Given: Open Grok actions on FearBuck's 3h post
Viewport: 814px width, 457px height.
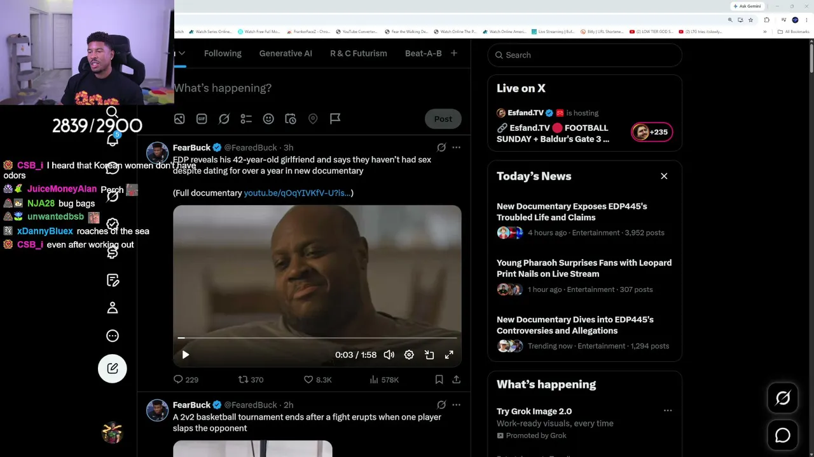Looking at the screenshot, I should click(441, 147).
